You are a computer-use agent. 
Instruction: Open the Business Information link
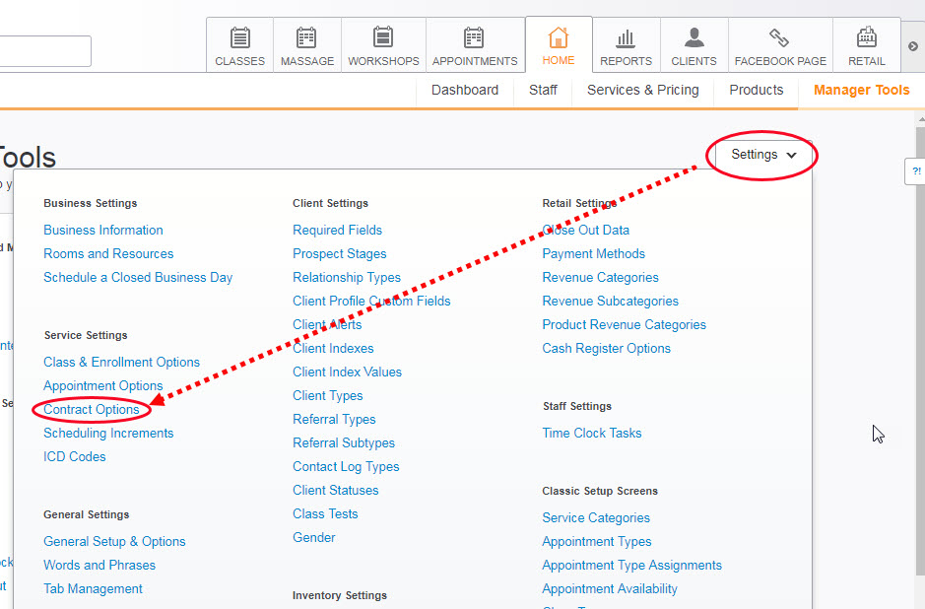tap(103, 230)
